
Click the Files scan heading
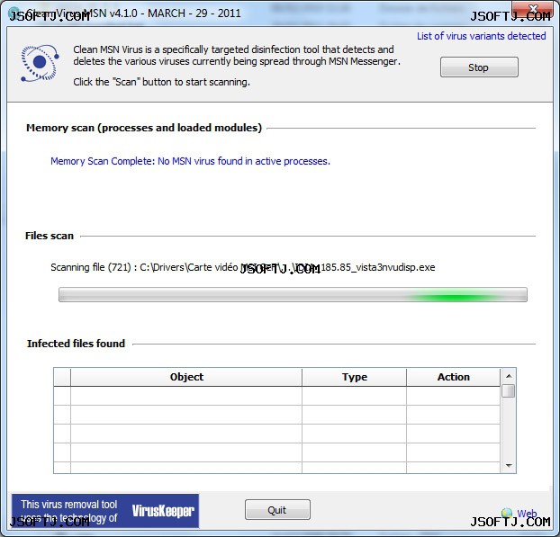pyautogui.click(x=50, y=236)
